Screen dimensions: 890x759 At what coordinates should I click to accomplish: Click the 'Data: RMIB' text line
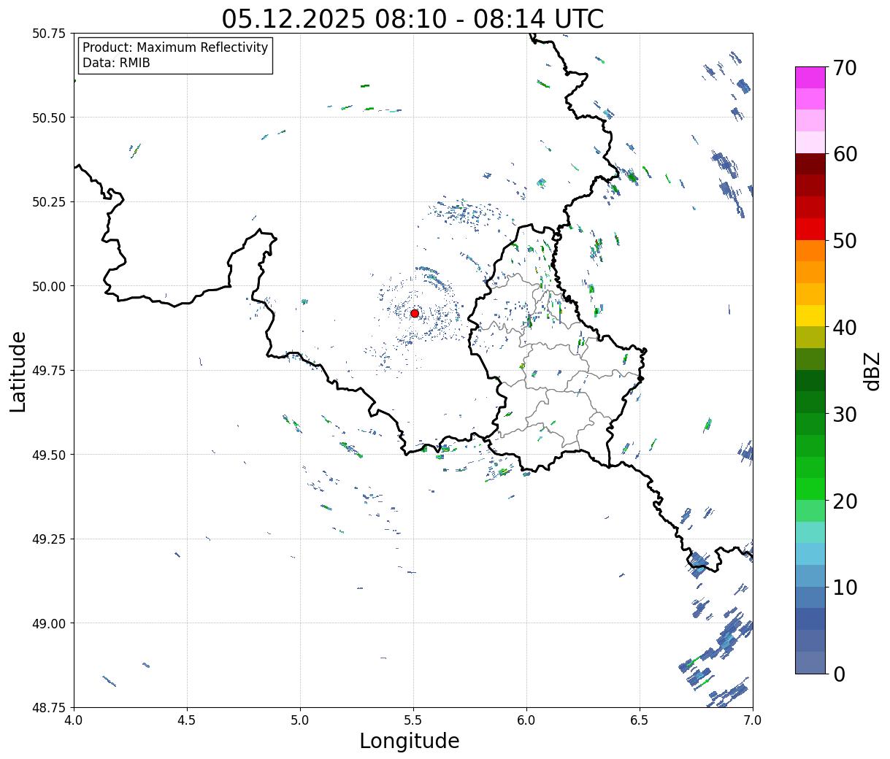116,63
